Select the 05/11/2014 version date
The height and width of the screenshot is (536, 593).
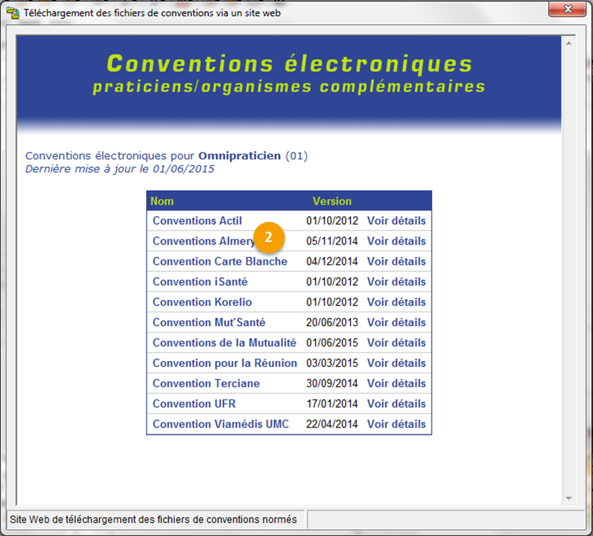(332, 241)
